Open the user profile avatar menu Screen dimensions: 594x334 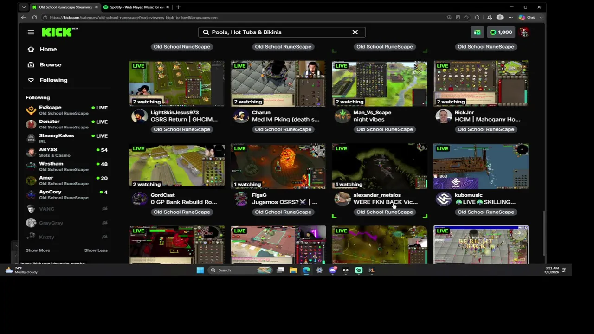click(x=524, y=32)
